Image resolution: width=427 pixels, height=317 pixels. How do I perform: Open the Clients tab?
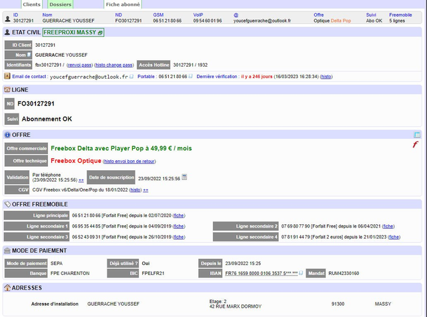31,5
